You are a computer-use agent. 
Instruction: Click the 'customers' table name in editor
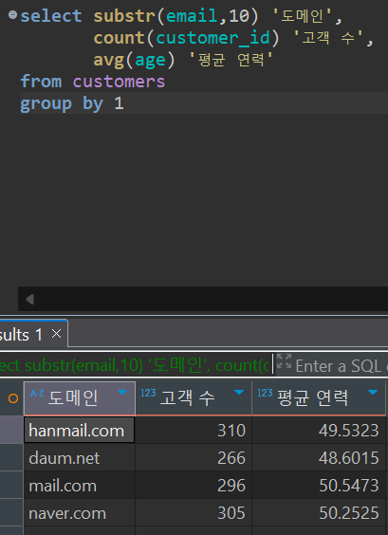click(119, 82)
